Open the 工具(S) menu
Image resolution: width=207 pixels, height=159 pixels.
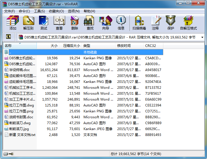pyautogui.click(x=39, y=11)
